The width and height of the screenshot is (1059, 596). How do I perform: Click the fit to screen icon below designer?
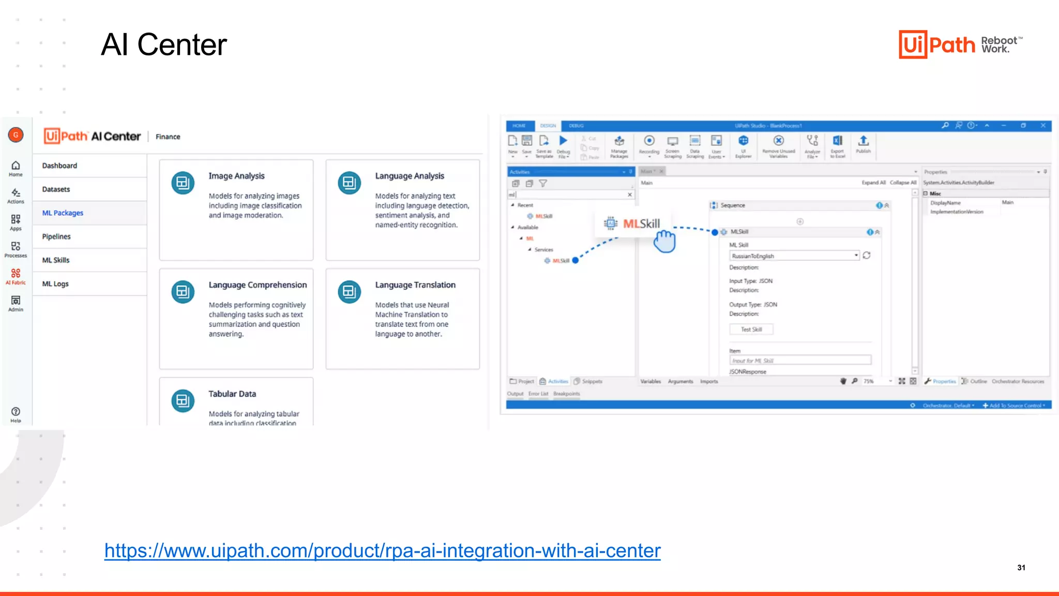902,381
